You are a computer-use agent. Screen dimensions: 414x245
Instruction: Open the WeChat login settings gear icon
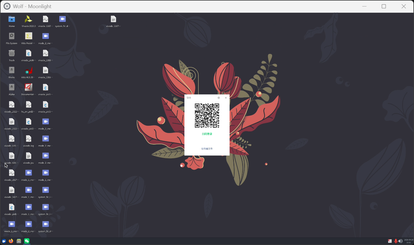coord(219,98)
